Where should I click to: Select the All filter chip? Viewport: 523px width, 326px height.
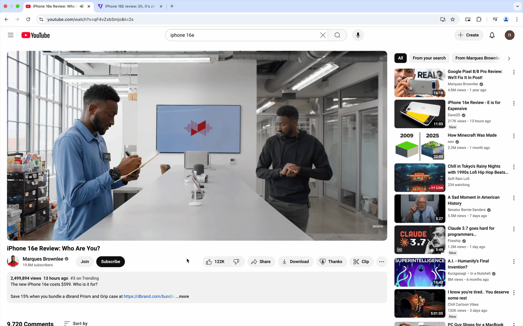pos(400,58)
